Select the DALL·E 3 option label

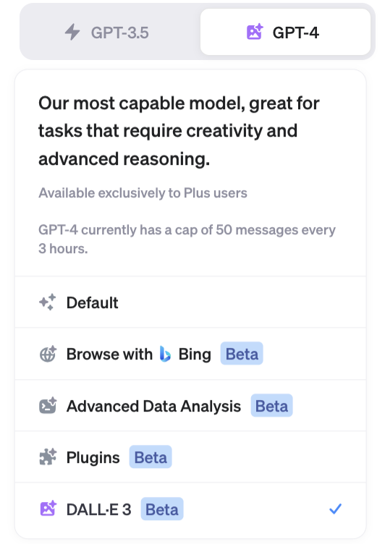(99, 509)
